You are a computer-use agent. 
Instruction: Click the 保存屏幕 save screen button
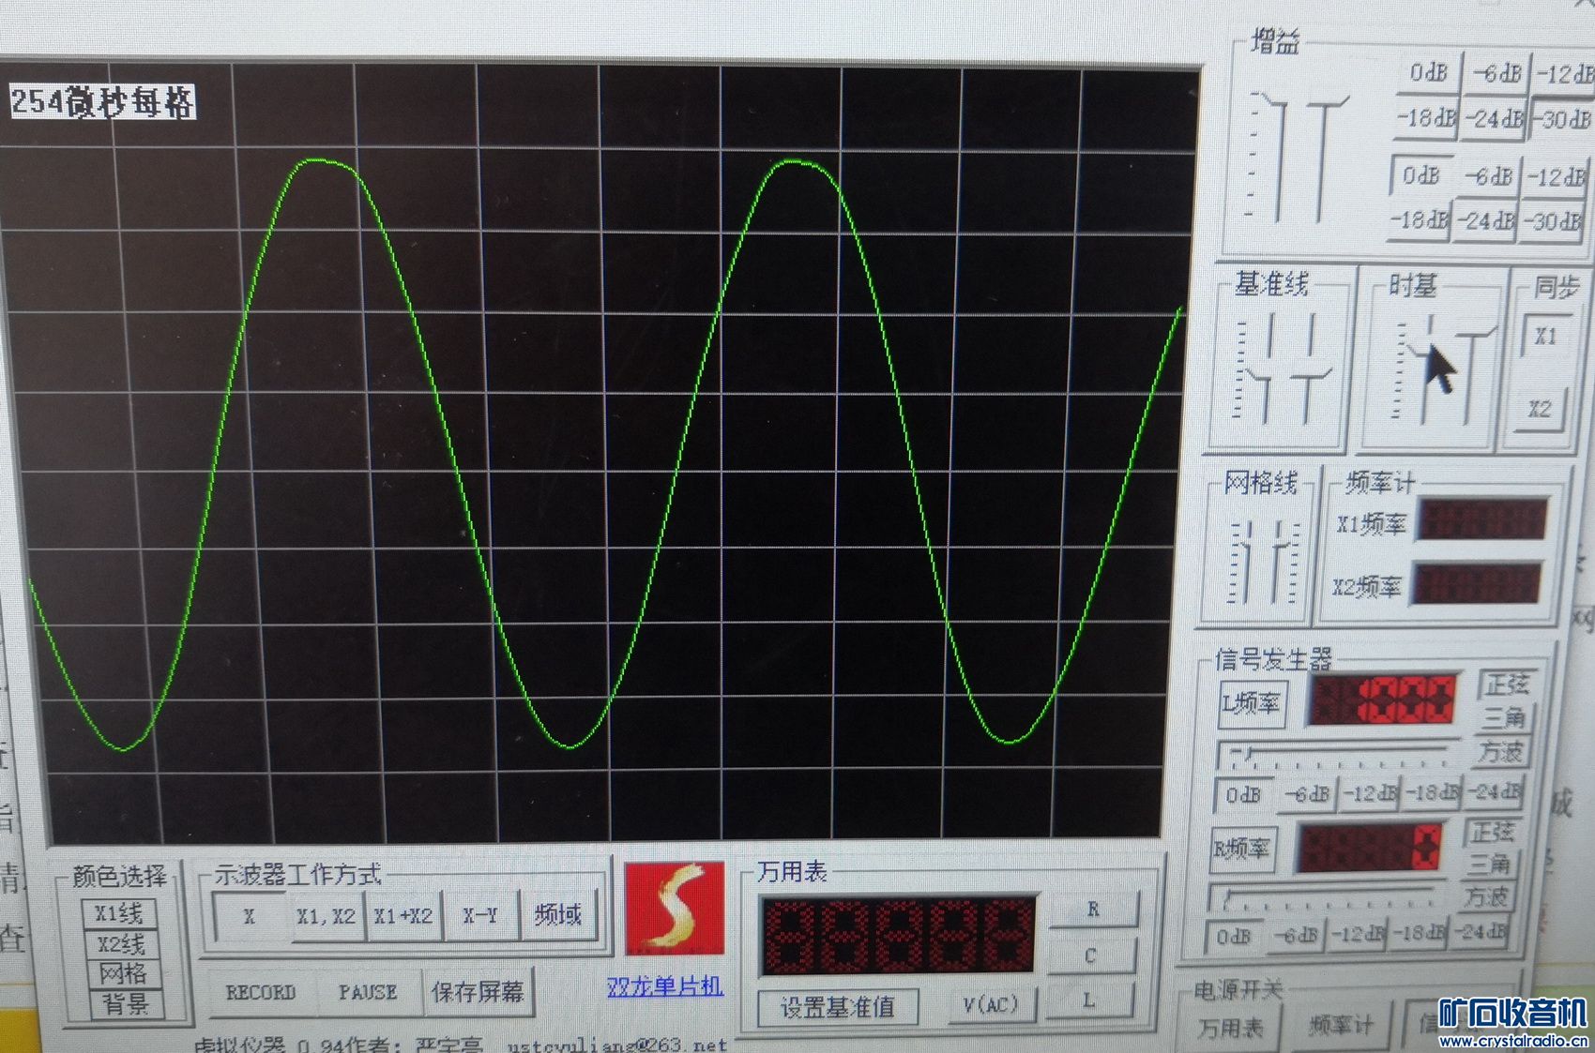click(x=478, y=991)
